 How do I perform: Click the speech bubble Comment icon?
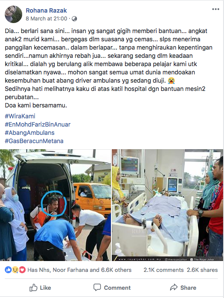pyautogui.click(x=97, y=288)
